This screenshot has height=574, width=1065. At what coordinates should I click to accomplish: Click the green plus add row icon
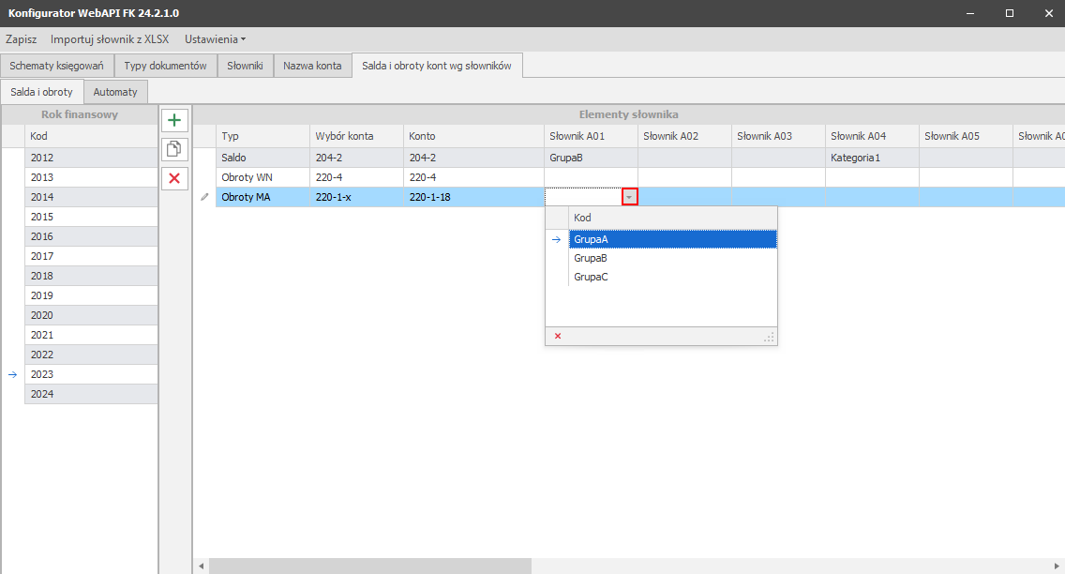tap(175, 120)
